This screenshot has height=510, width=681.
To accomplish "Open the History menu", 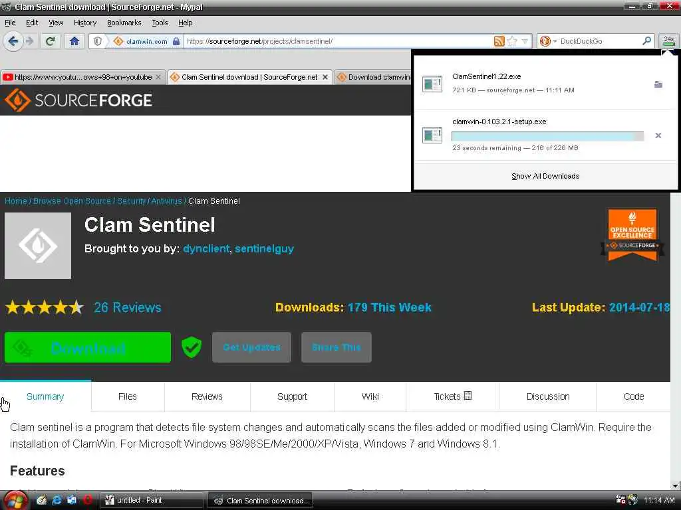I will click(x=84, y=23).
